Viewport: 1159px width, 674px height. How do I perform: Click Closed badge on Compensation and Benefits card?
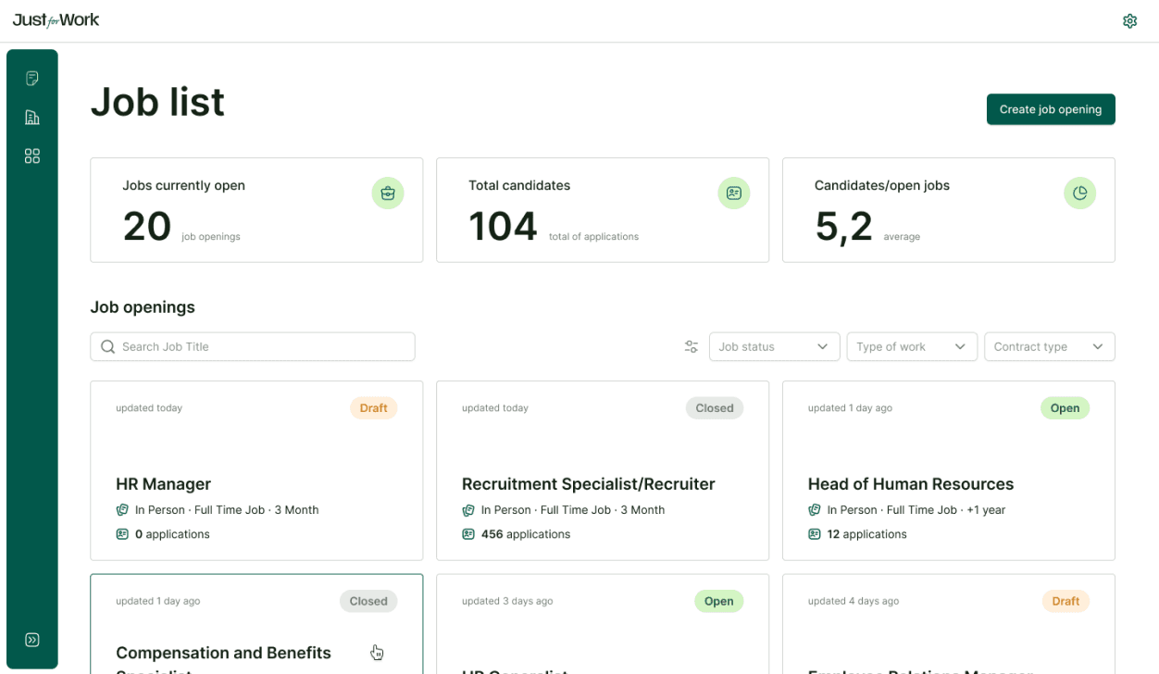point(368,602)
